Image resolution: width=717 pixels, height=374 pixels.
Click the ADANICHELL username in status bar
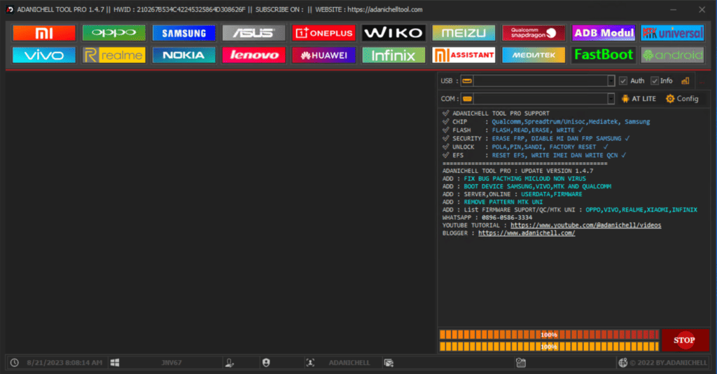click(349, 363)
